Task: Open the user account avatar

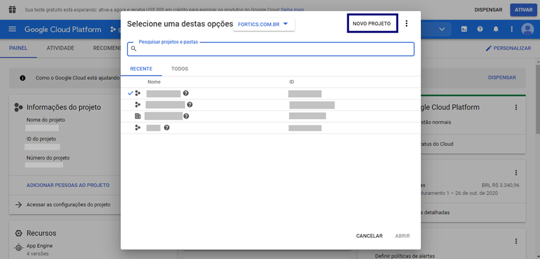Action: coord(528,29)
